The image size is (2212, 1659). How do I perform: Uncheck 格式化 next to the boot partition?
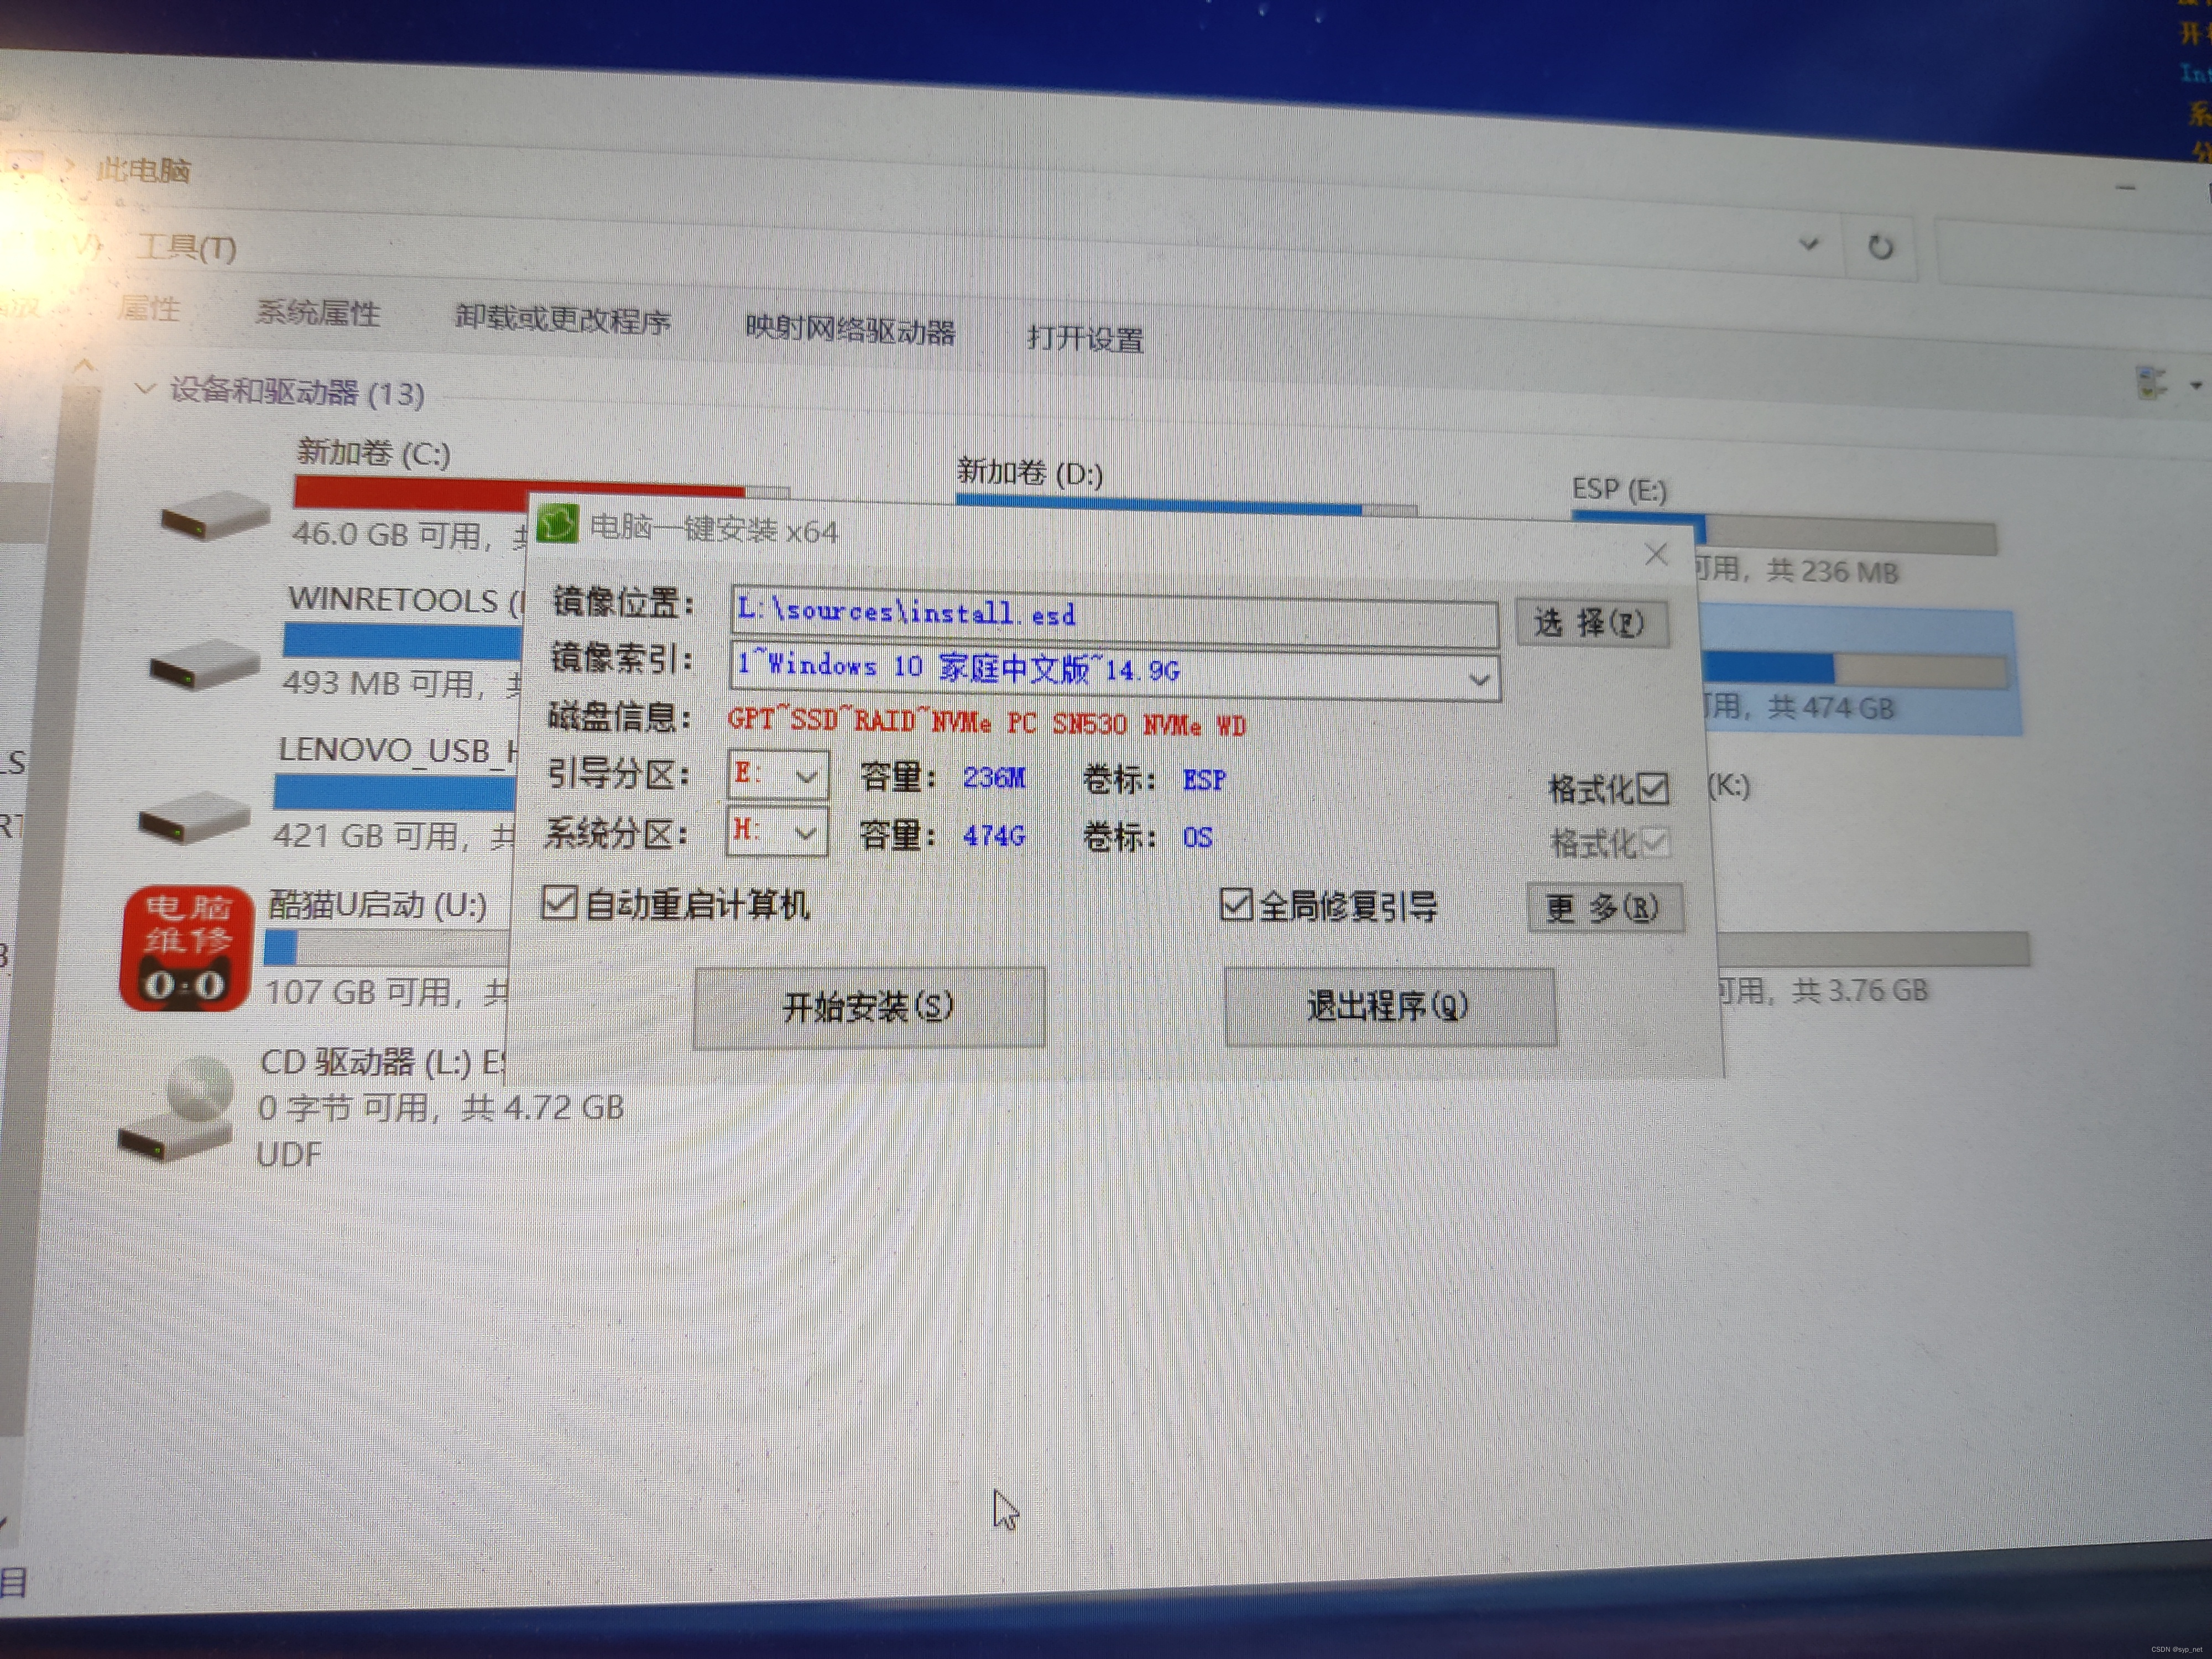point(1652,788)
